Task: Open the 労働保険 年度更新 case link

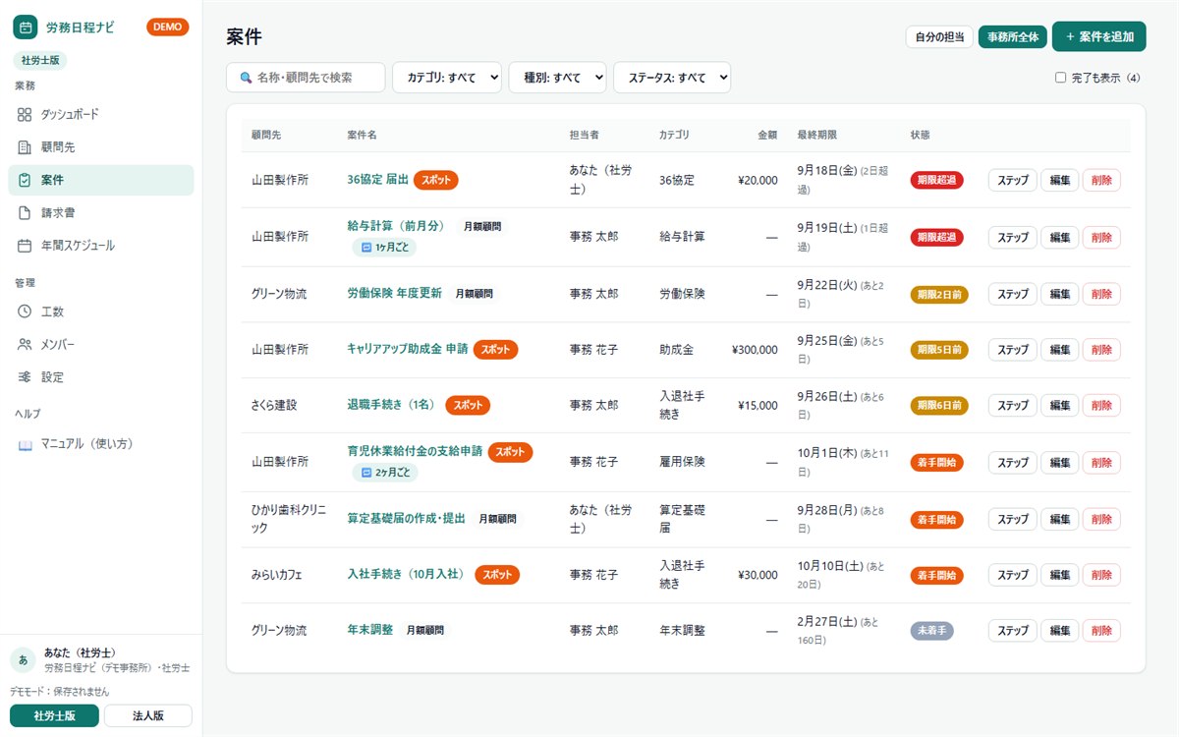Action: point(395,293)
